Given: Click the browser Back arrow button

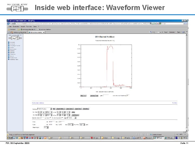Looking at the screenshot, I should (x=8, y=24).
